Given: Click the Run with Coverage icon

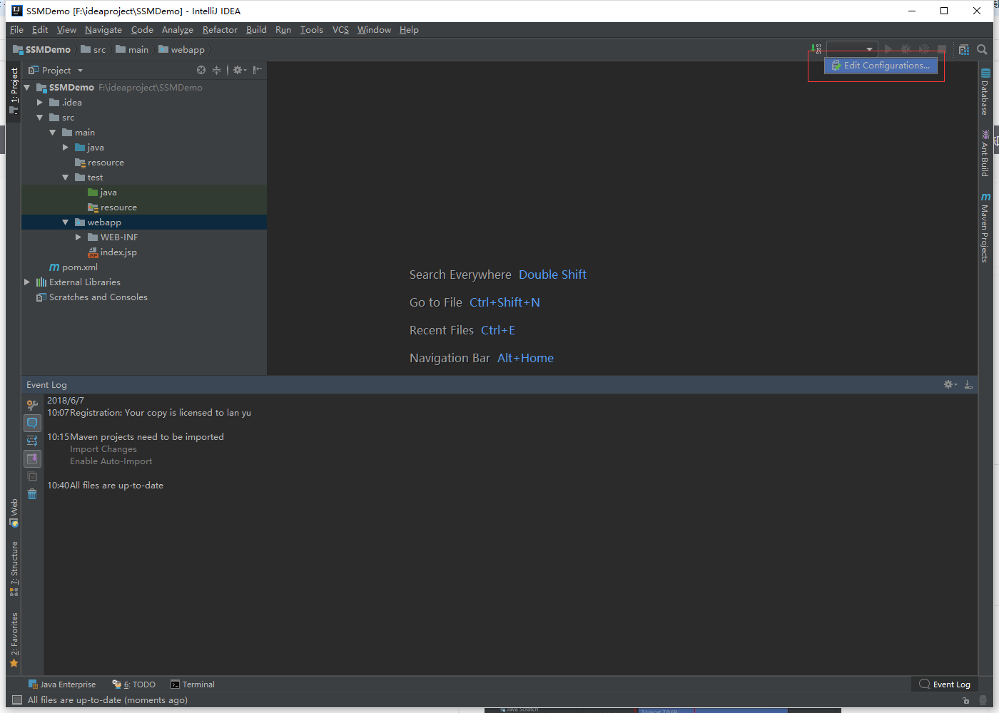Looking at the screenshot, I should (x=924, y=49).
